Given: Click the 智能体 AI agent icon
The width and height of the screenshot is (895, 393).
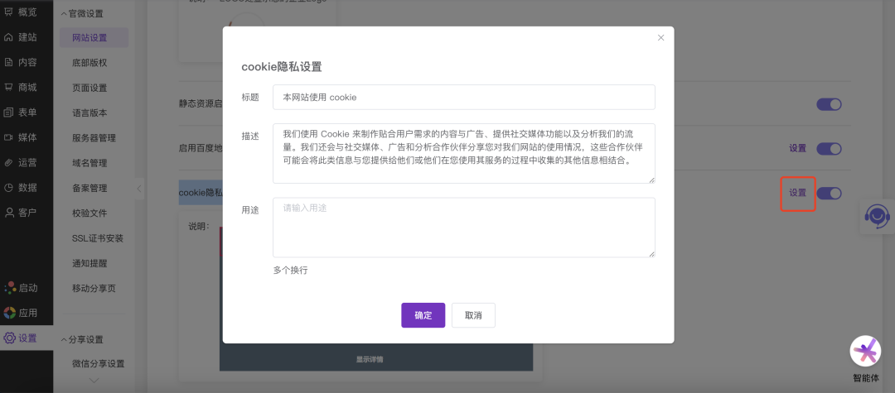Looking at the screenshot, I should pyautogui.click(x=865, y=352).
